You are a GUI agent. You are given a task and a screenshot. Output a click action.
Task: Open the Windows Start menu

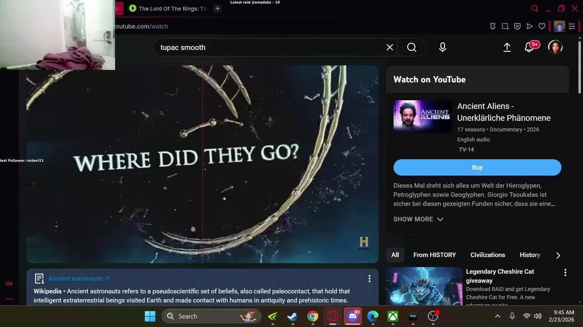pyautogui.click(x=150, y=316)
